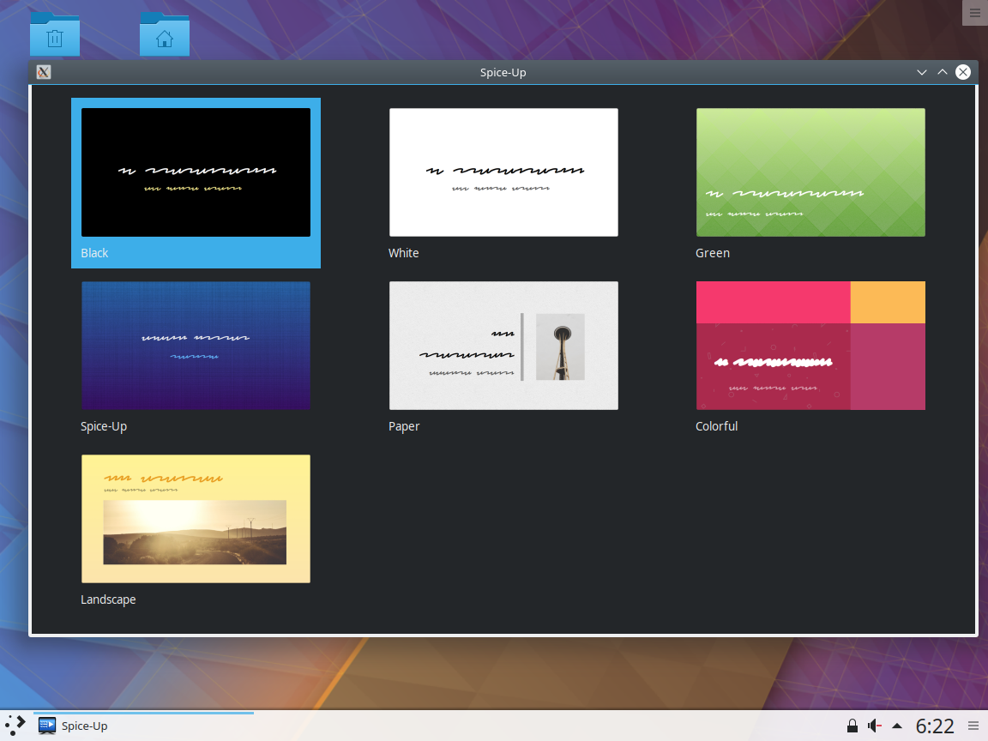Select the Black presentation theme
The image size is (988, 741).
point(196,172)
